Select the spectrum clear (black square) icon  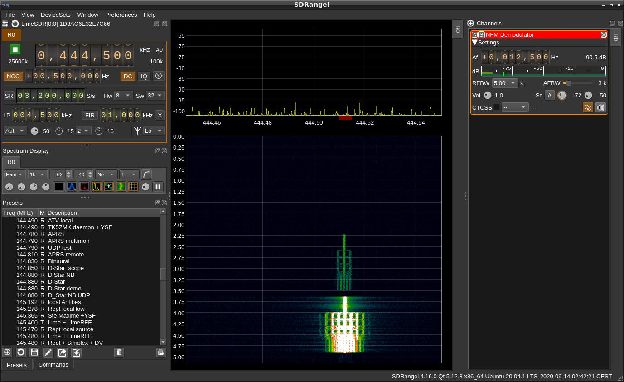click(x=59, y=186)
